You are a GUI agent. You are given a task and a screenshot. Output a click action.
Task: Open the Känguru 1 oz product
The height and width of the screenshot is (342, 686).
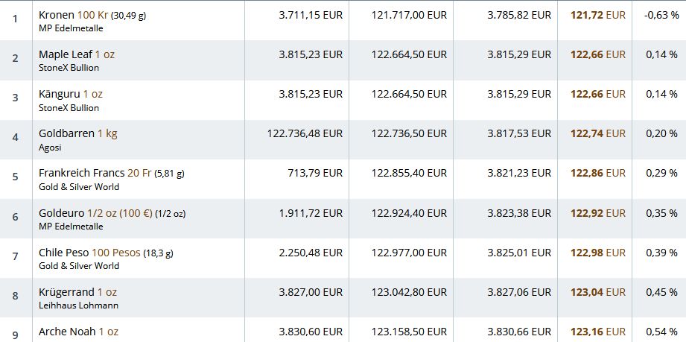click(70, 94)
